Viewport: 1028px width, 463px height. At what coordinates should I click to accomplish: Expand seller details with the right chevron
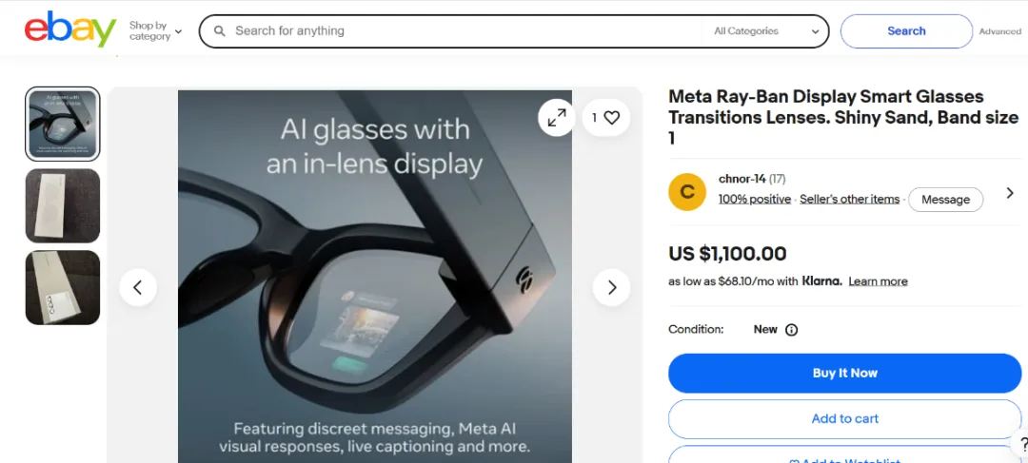coord(1010,193)
